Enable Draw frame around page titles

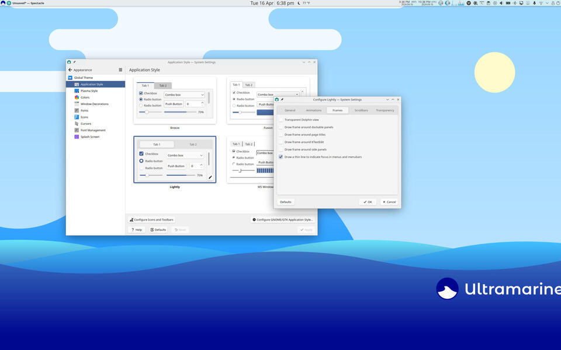point(281,135)
